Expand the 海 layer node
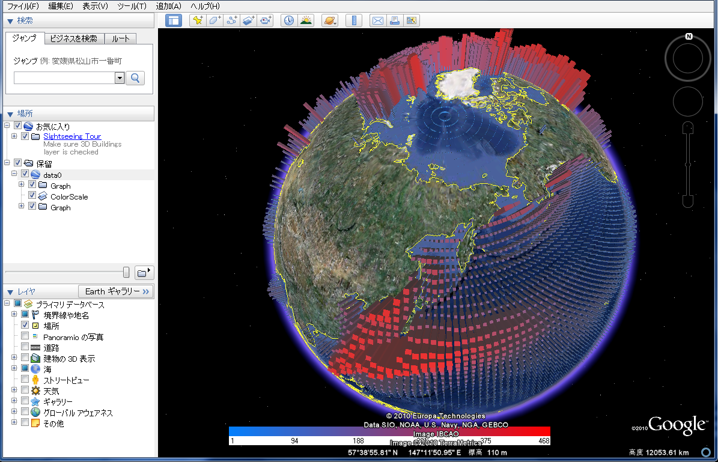This screenshot has width=718, height=462. click(x=14, y=368)
